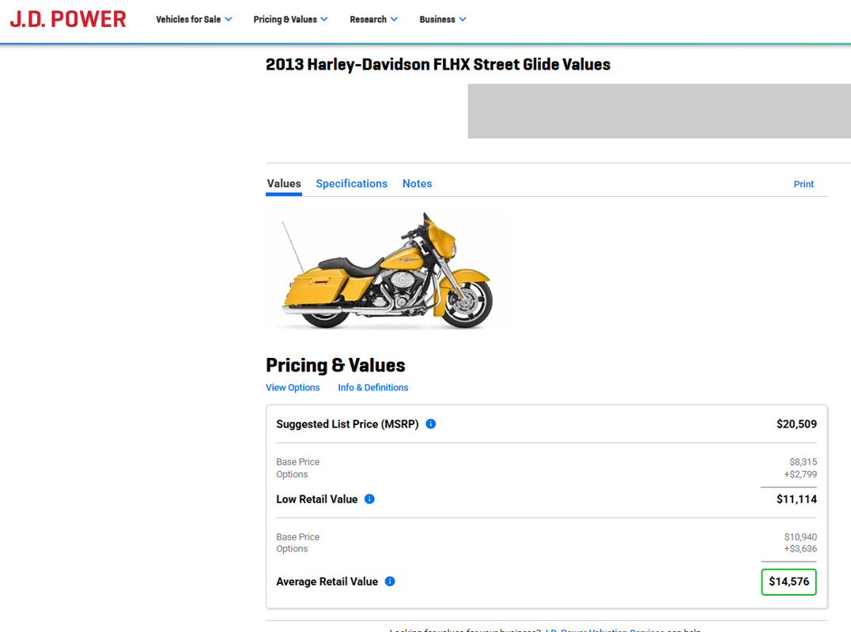Click the yellow Street Glide motorcycle image
This screenshot has height=632, width=851.
coord(388,271)
